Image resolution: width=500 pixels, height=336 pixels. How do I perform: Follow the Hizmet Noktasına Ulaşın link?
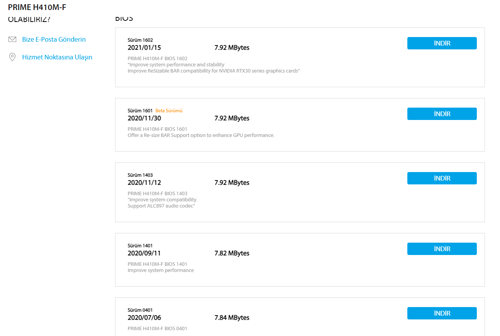[x=57, y=57]
